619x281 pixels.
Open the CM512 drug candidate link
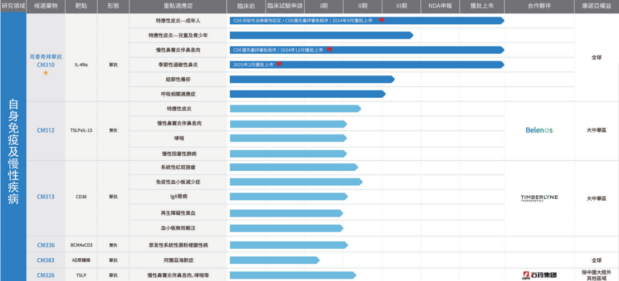coord(46,130)
